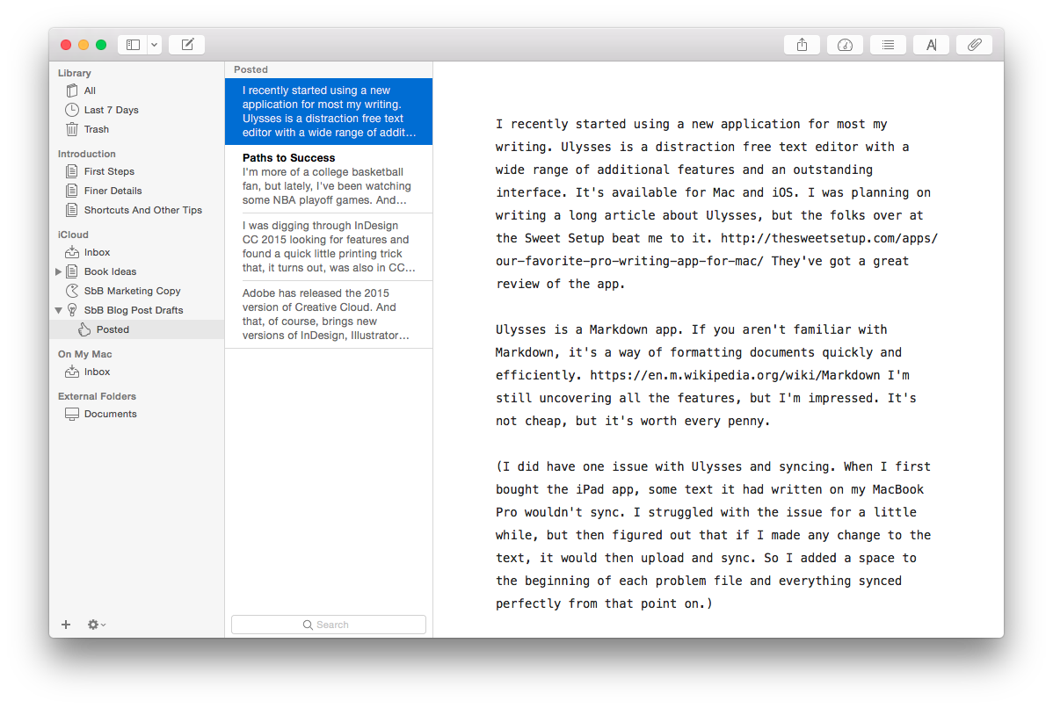Click the paragraph starting 'Ulysses is a Markdown app'

click(x=706, y=375)
